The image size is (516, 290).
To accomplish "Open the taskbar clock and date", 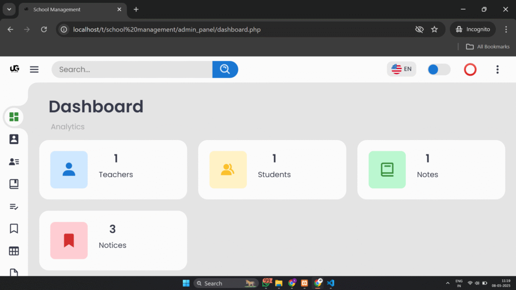I will [501, 283].
